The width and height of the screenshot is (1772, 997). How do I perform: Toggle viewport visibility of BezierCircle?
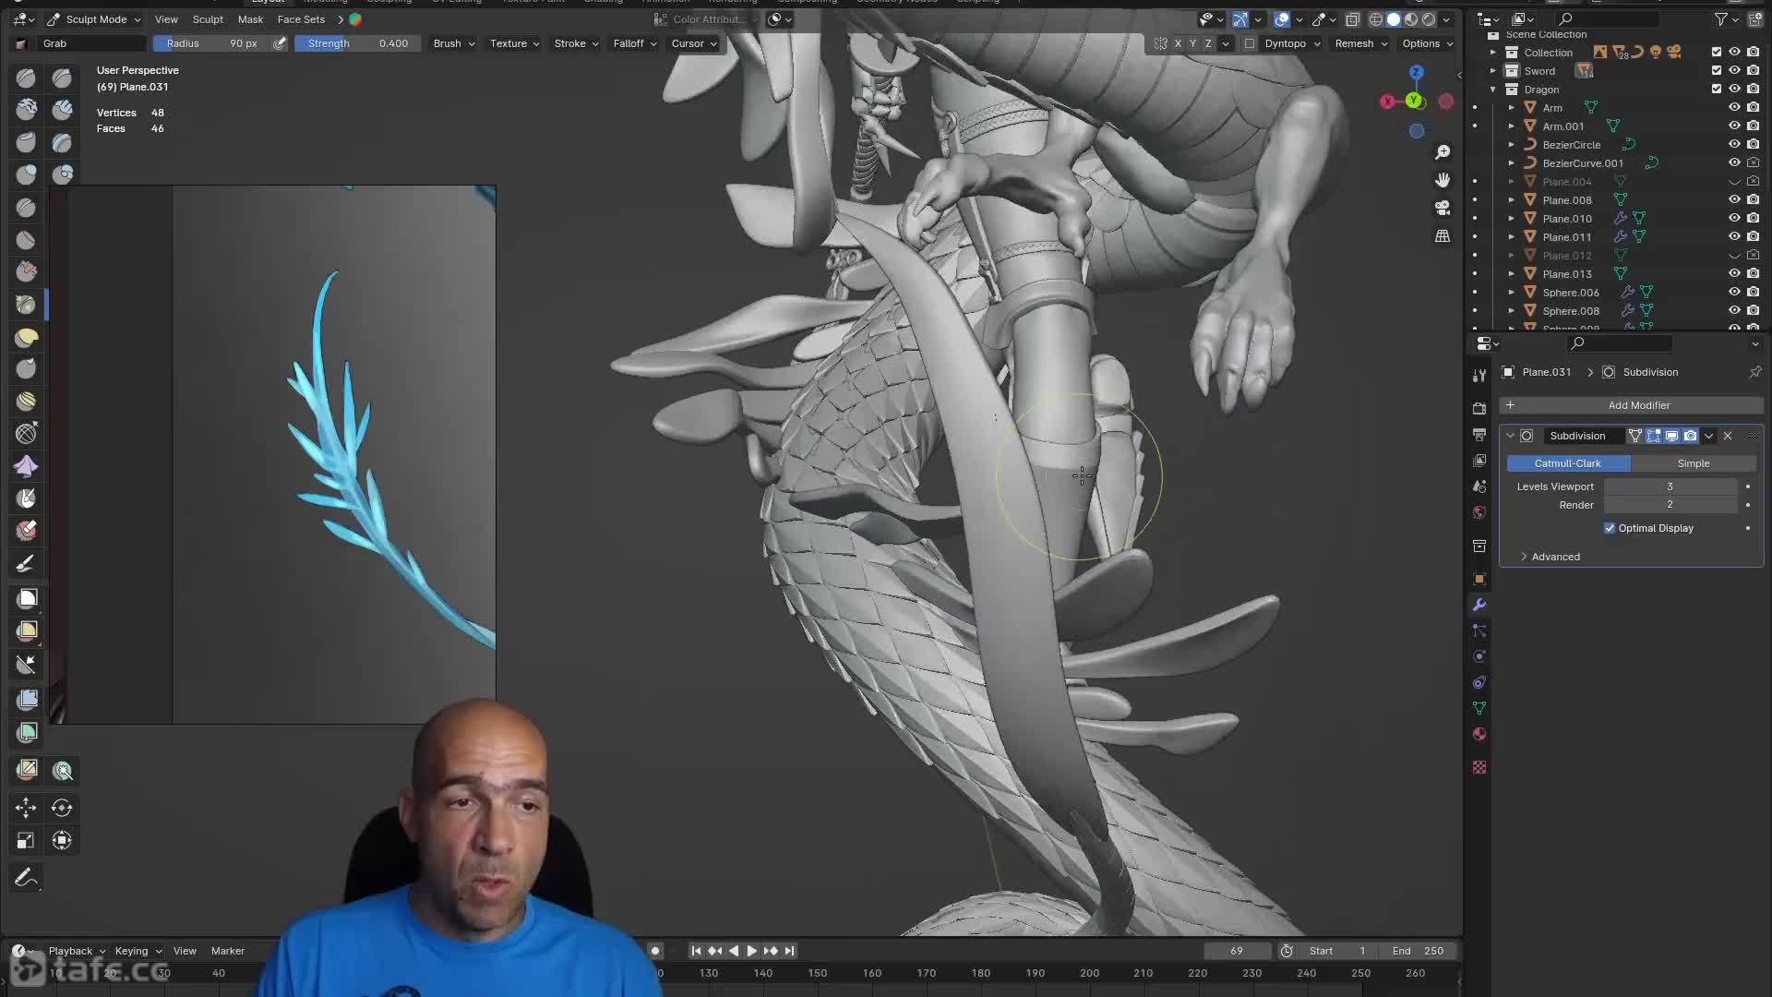[1734, 144]
